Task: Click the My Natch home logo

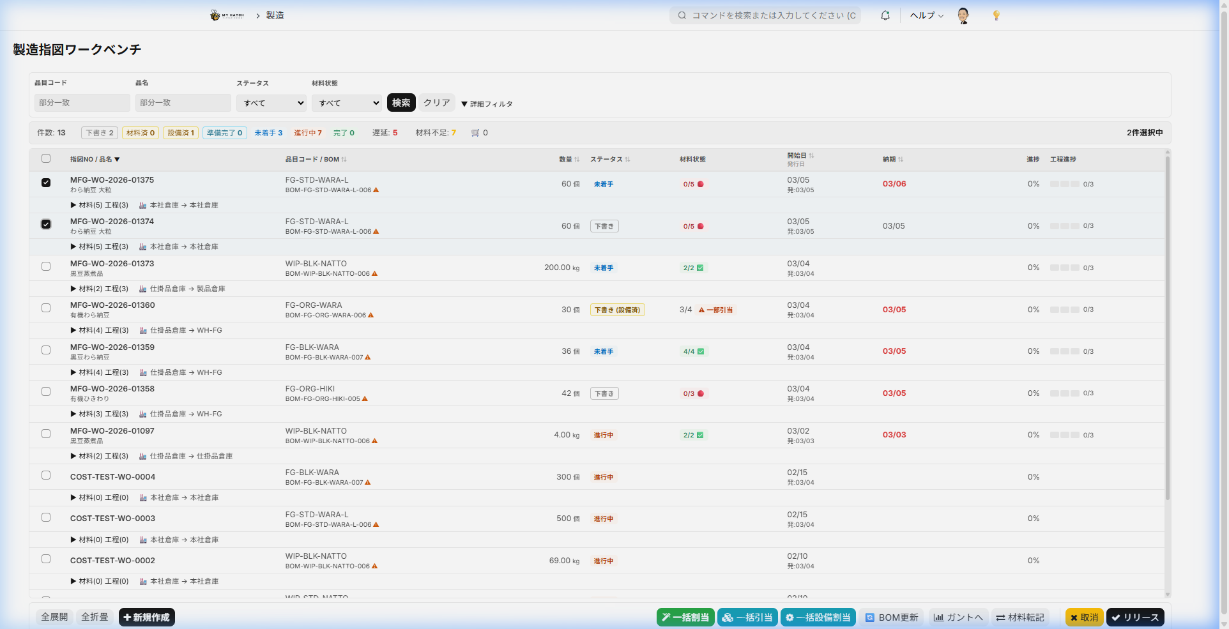Action: click(227, 15)
